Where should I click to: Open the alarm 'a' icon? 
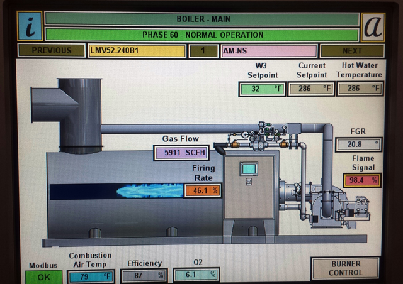point(373,27)
